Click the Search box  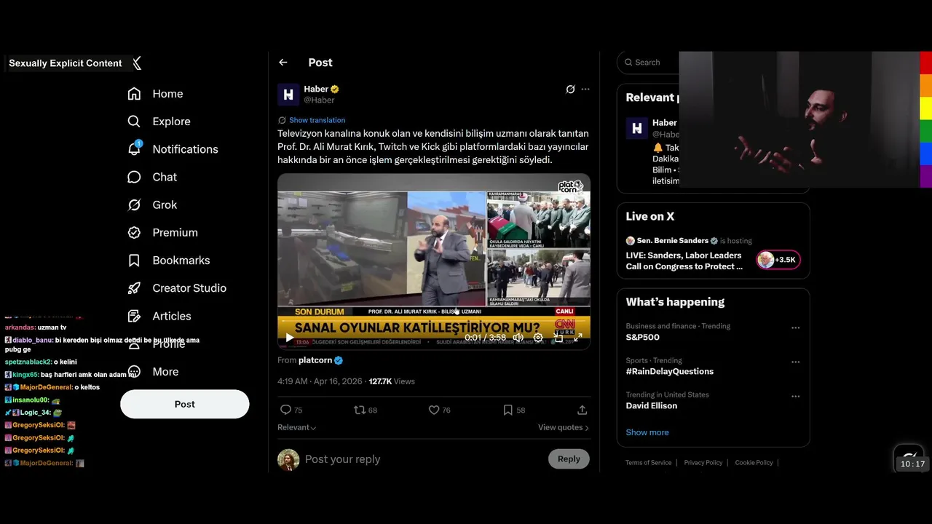[648, 63]
